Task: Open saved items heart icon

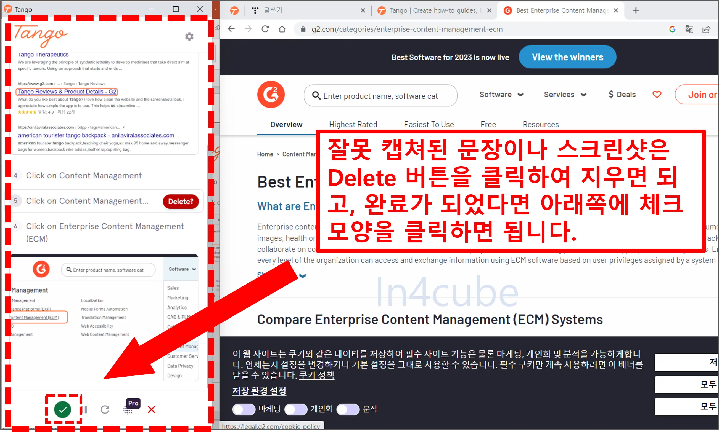Action: (657, 95)
